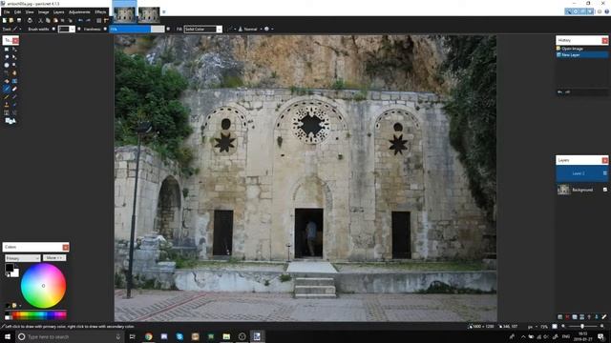Open the Brush width dropdown arrow
Viewport: 611px width, 343px height.
click(x=73, y=30)
